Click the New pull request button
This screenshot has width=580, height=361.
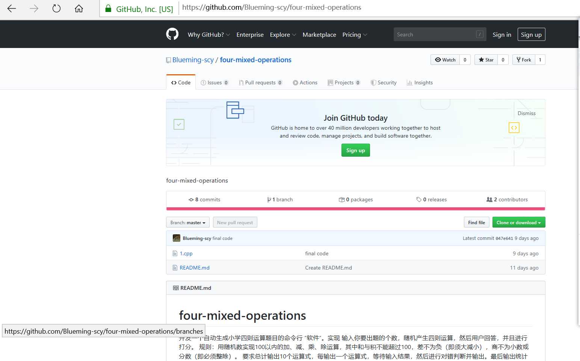(x=235, y=222)
